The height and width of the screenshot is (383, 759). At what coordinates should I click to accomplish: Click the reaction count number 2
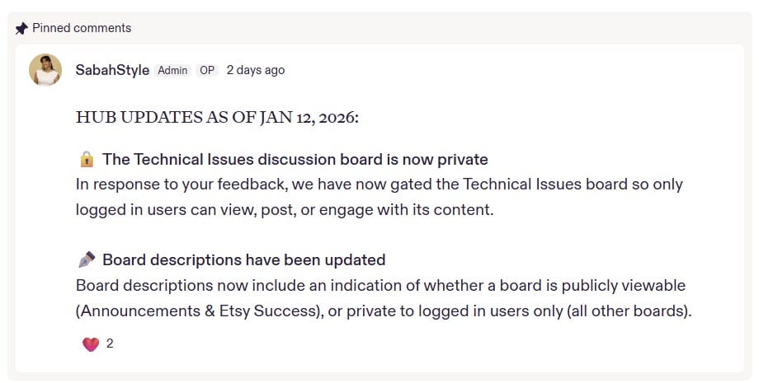[x=110, y=344]
